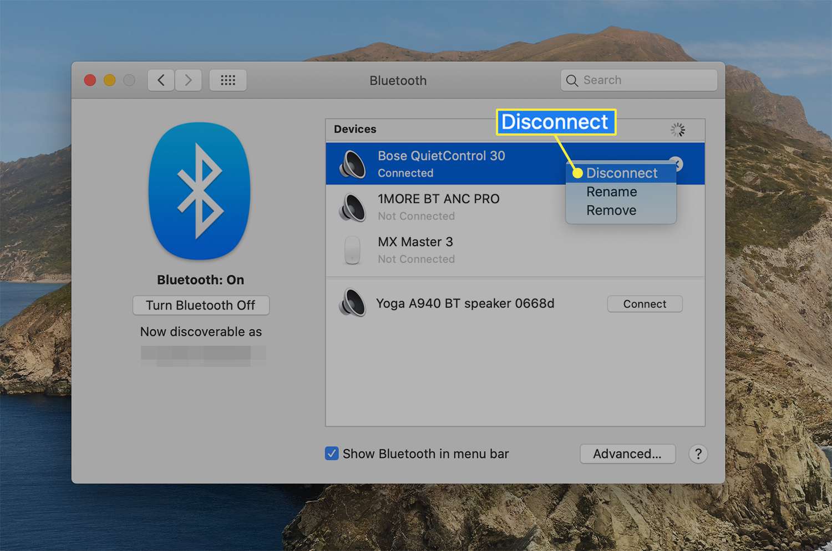
Task: Click the magnifier icon in Search
Action: [572, 80]
